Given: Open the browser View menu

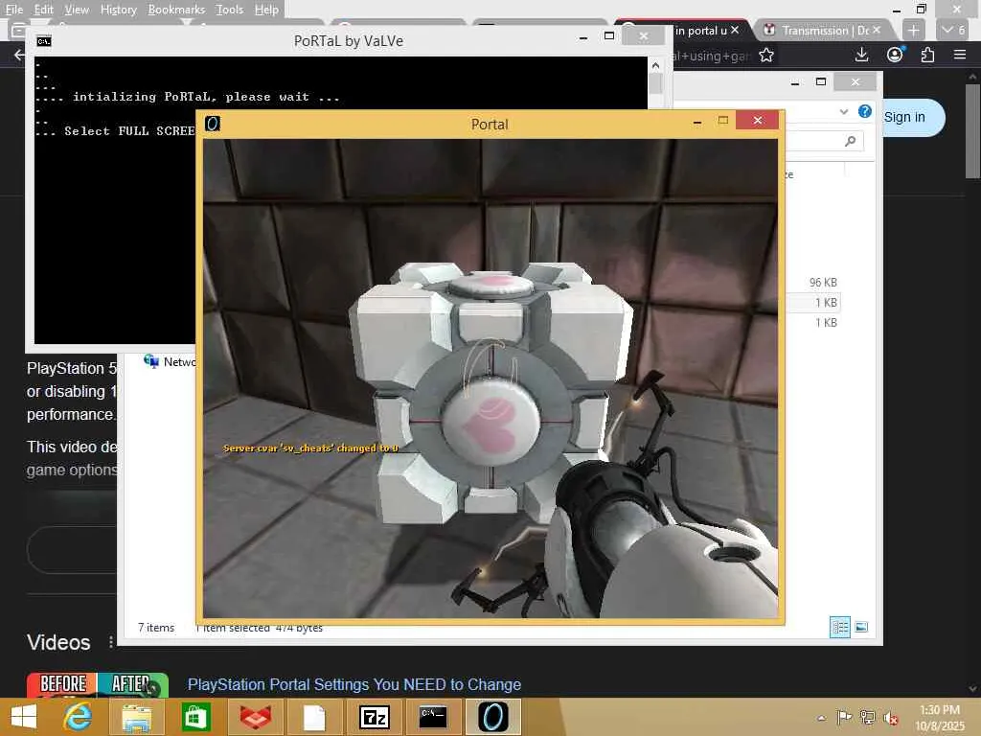Looking at the screenshot, I should [77, 10].
